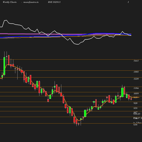Click the "BSE 532811" stock code text
Screen dimensions: 142x142
[x=54, y=2]
